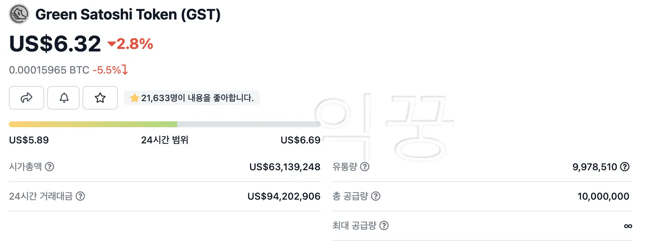The width and height of the screenshot is (646, 250).
Task: Click the yellow star inside the like badge
Action: (x=134, y=98)
